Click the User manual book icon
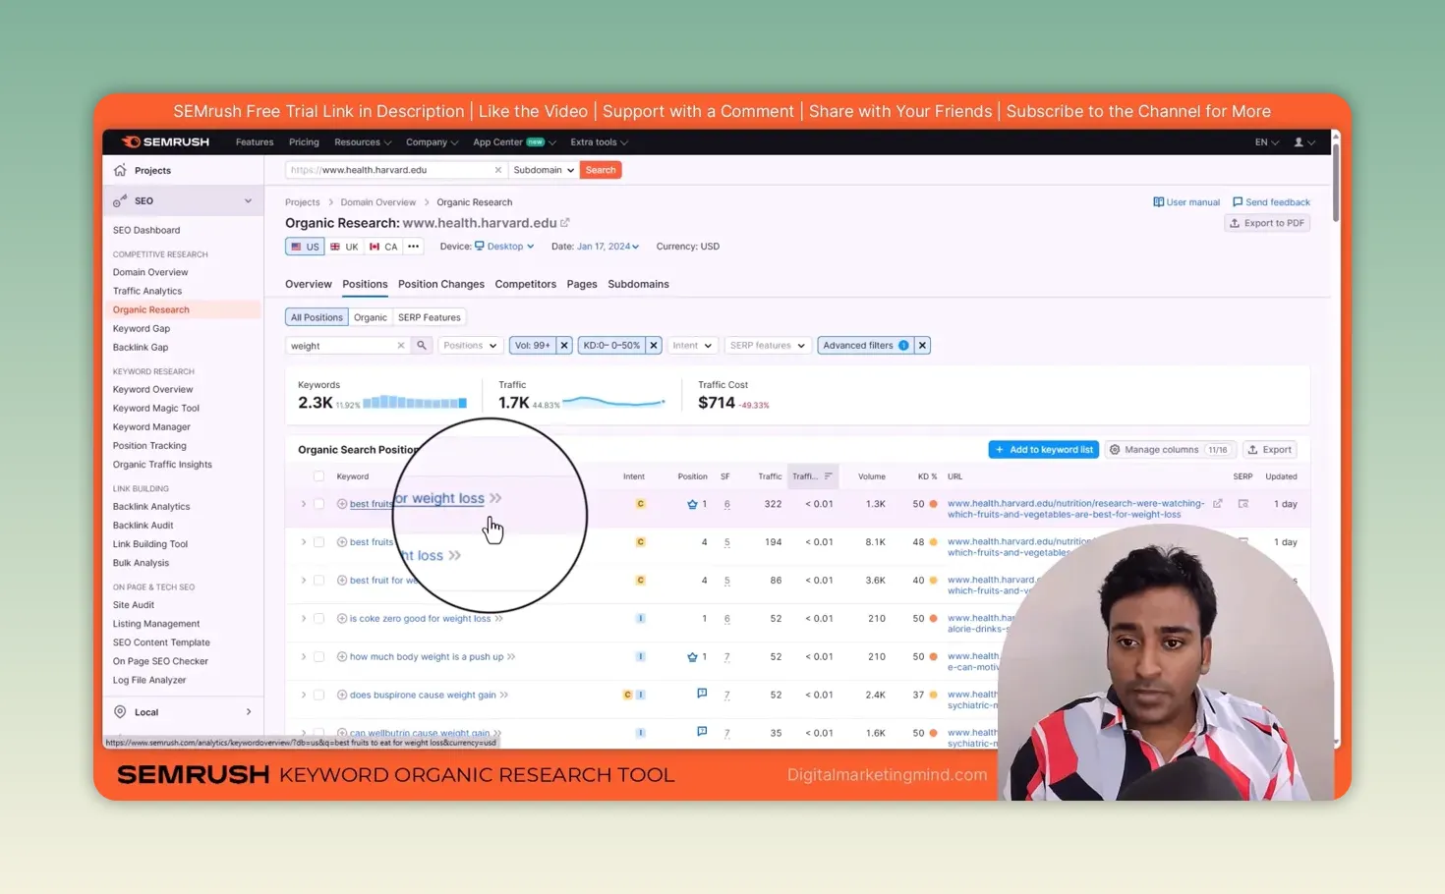This screenshot has width=1445, height=894. coord(1158,202)
